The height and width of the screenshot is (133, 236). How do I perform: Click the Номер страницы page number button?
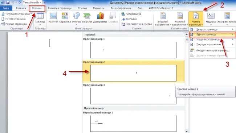click(196, 19)
